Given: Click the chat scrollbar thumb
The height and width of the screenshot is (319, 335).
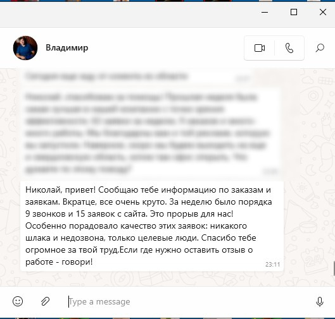Looking at the screenshot, I should [x=334, y=268].
